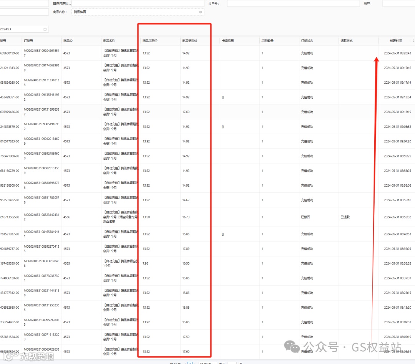Click the date-time field showing 23:24:23
The image size is (415, 364).
click(24, 29)
